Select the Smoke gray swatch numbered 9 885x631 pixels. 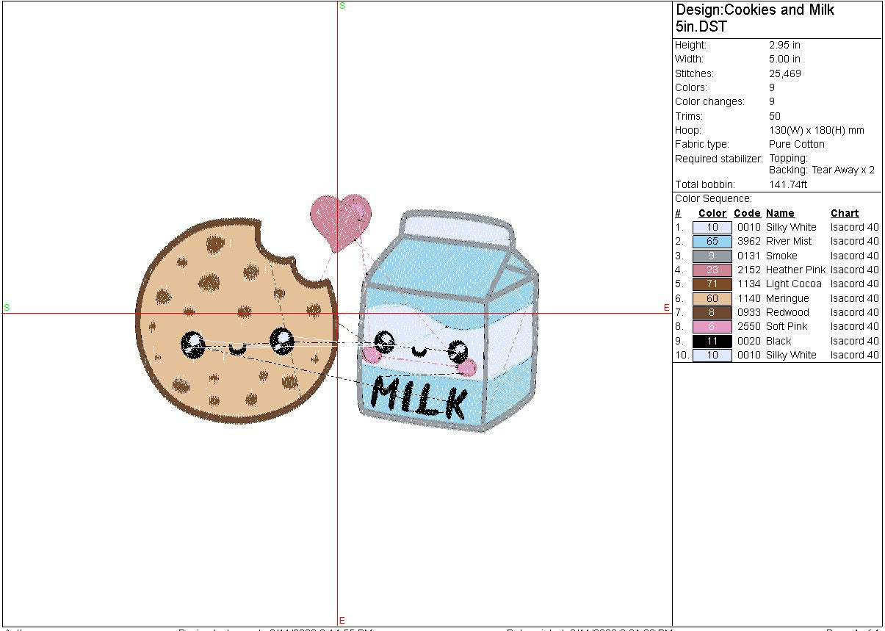tap(712, 256)
